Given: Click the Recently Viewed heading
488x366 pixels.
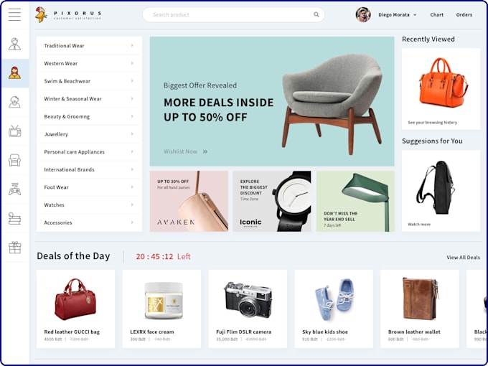Looking at the screenshot, I should click(428, 39).
